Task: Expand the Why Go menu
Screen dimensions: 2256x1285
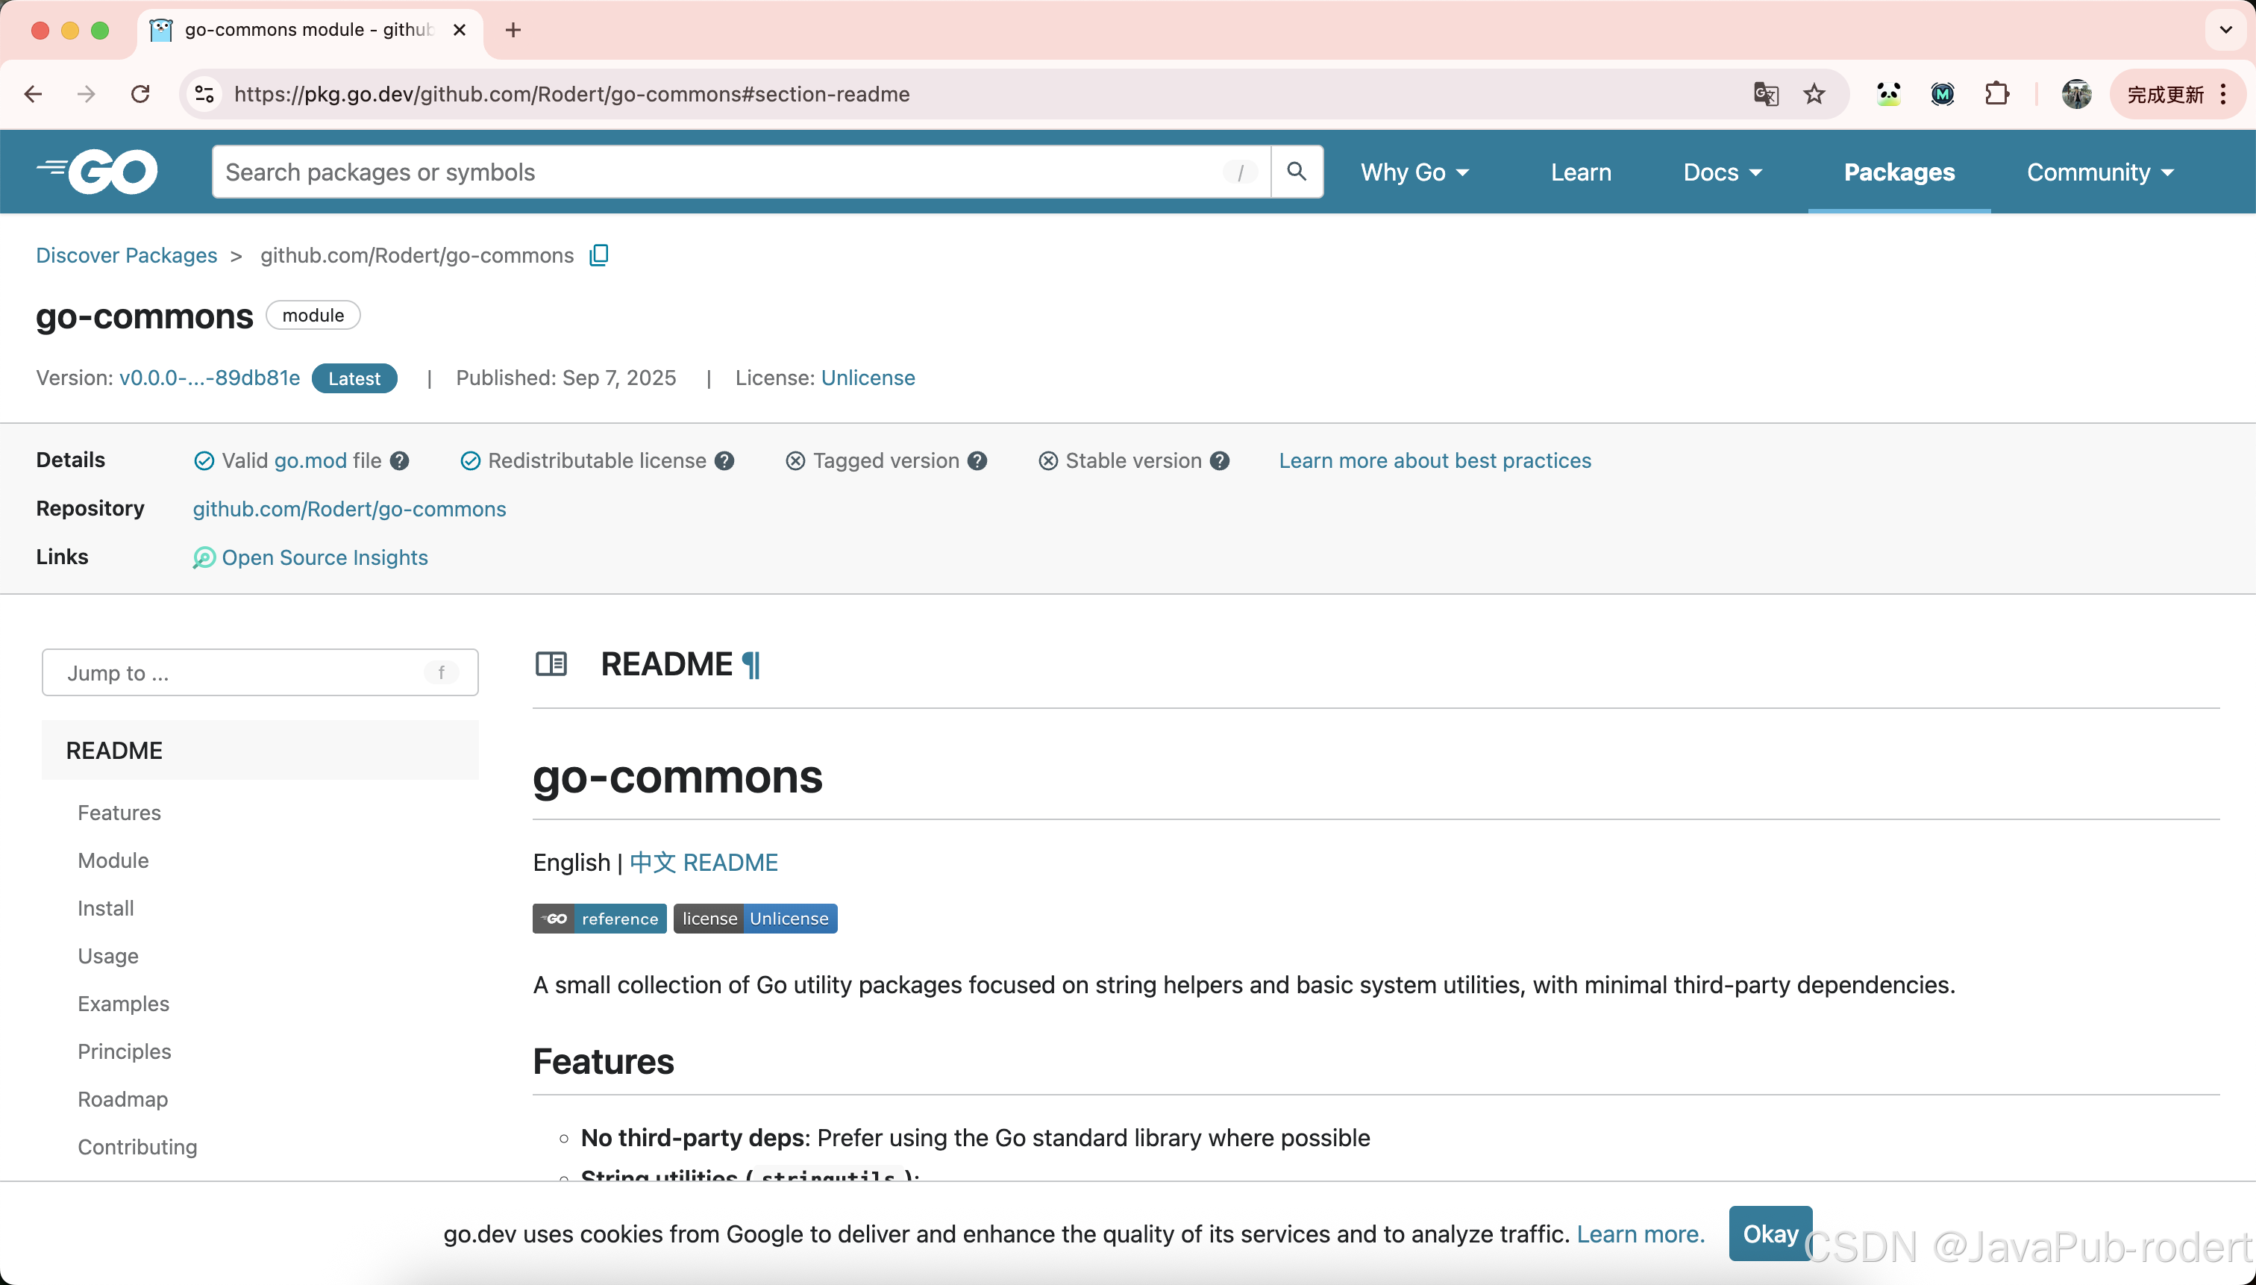Action: (1414, 172)
